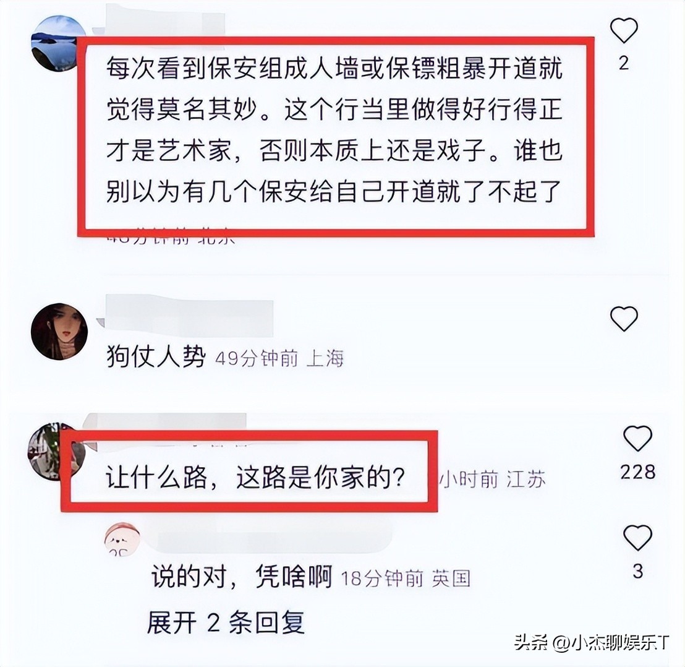The width and height of the screenshot is (685, 667).
Task: Click the blurred username above 狗仗人势
Action: click(189, 312)
